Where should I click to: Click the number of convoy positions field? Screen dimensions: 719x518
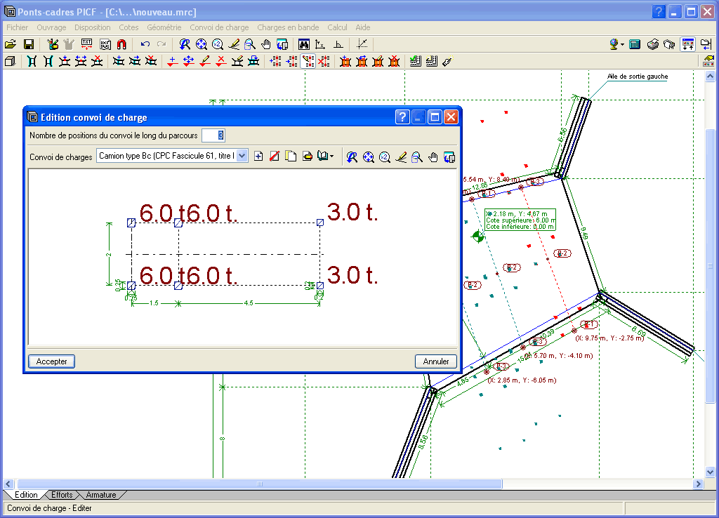213,135
